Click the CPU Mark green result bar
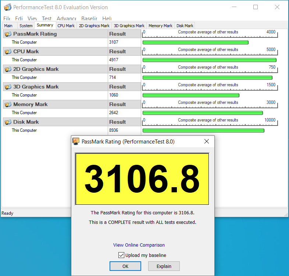Image resolution: width=289 pixels, height=276 pixels. [210, 60]
